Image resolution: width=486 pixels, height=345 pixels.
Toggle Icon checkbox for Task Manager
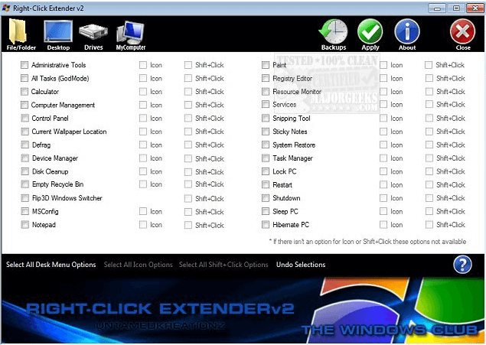(x=383, y=158)
